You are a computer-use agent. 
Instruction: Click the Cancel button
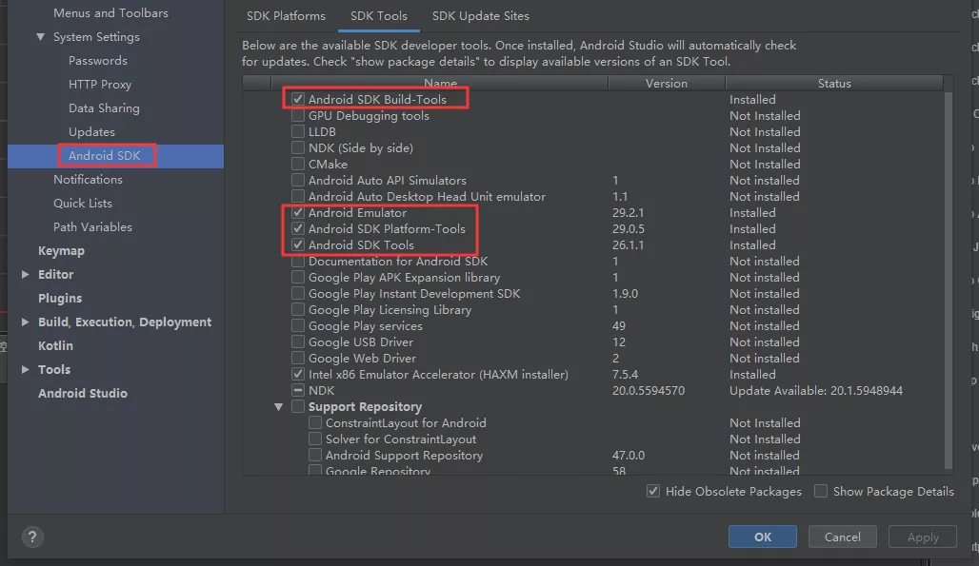[842, 537]
